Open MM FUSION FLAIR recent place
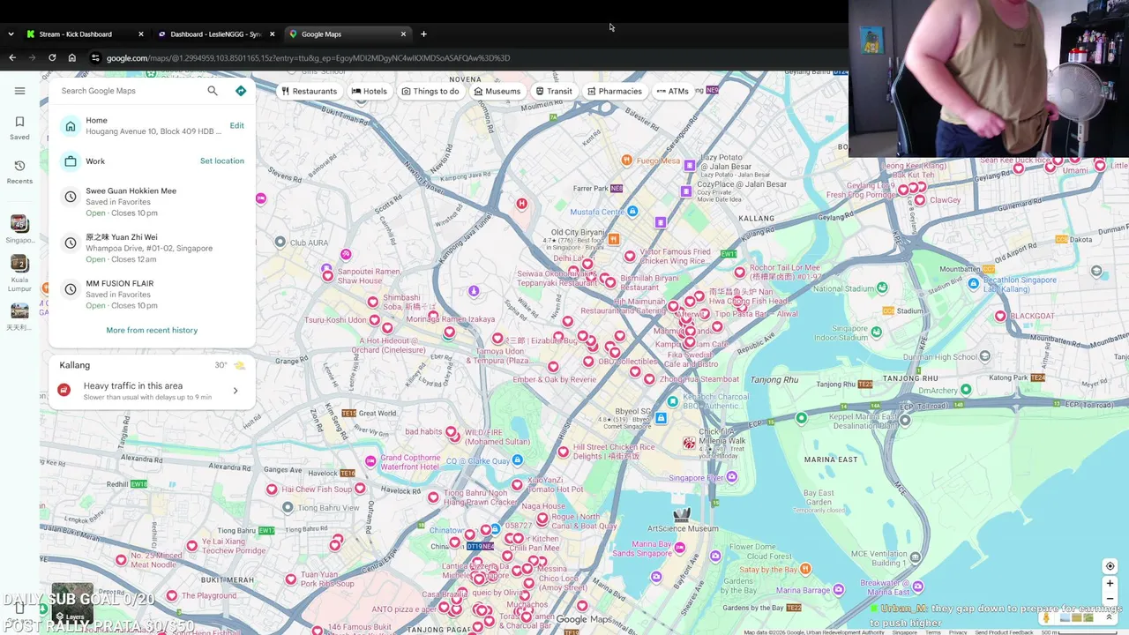 coord(152,295)
